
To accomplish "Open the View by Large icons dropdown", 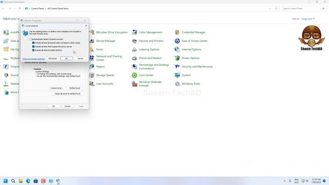I will (308, 19).
